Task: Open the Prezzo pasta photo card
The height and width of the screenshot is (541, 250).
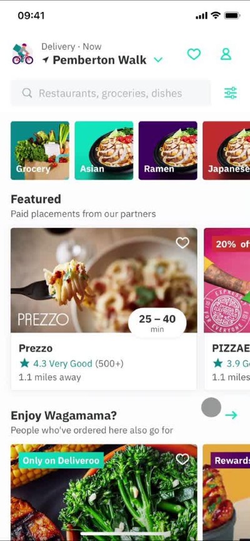Action: (x=104, y=280)
